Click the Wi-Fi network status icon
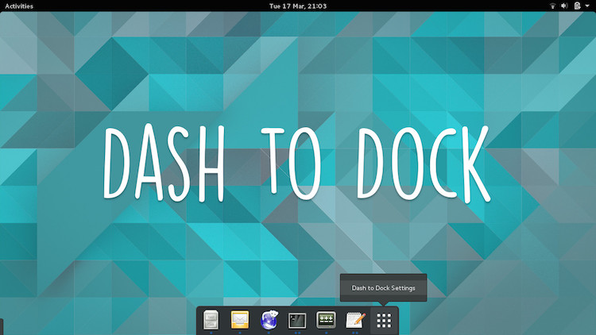The width and height of the screenshot is (596, 335). pos(553,6)
